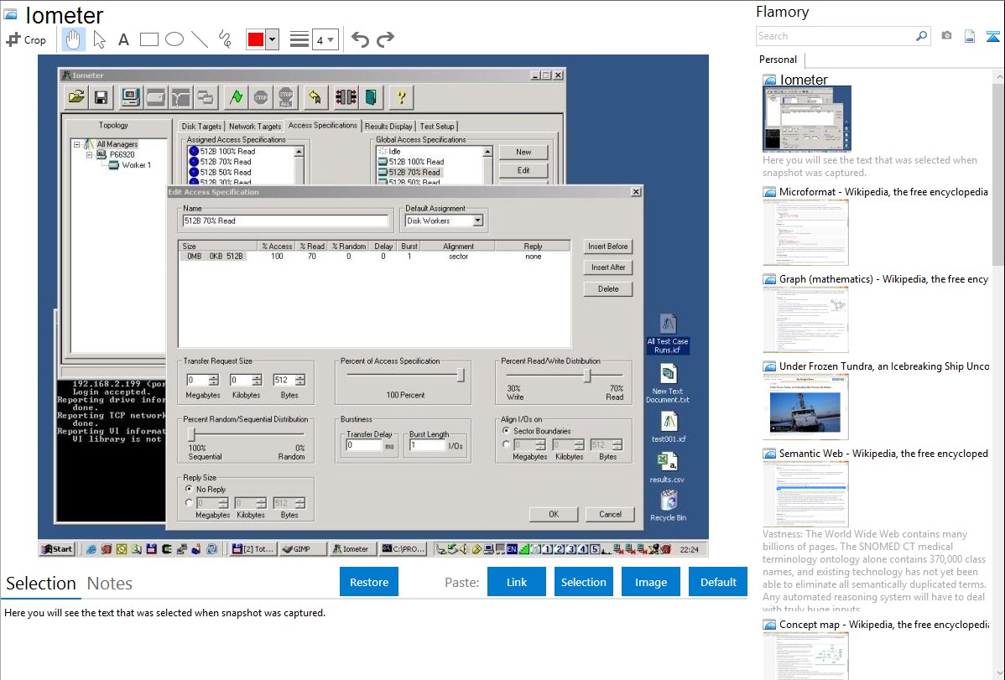1005x680 pixels.
Task: Open the Default Assignment Disk Workers dropdown
Action: pyautogui.click(x=477, y=221)
